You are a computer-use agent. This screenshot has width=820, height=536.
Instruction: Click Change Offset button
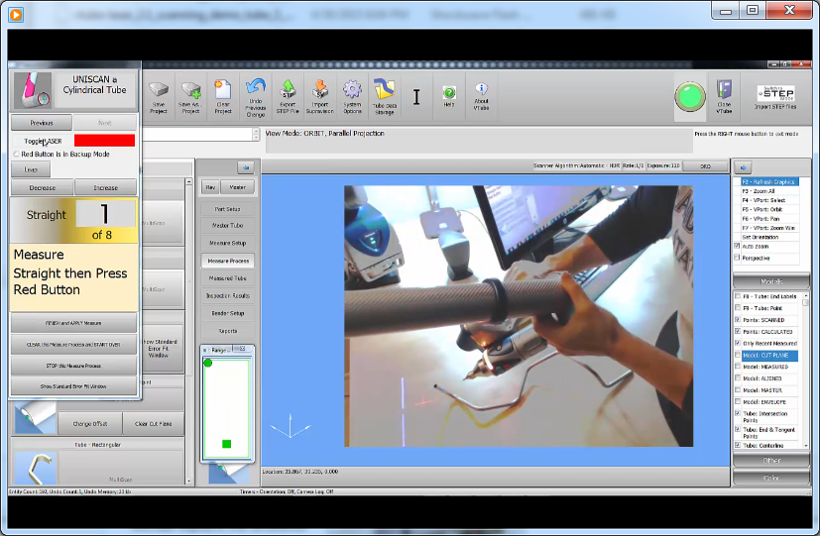(90, 424)
